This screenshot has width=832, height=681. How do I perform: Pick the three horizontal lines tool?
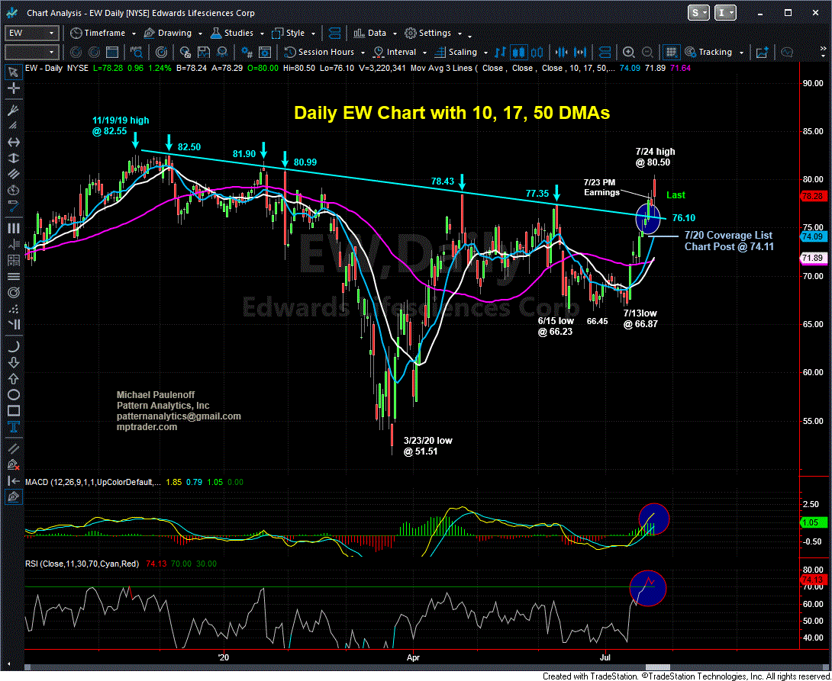(x=13, y=276)
